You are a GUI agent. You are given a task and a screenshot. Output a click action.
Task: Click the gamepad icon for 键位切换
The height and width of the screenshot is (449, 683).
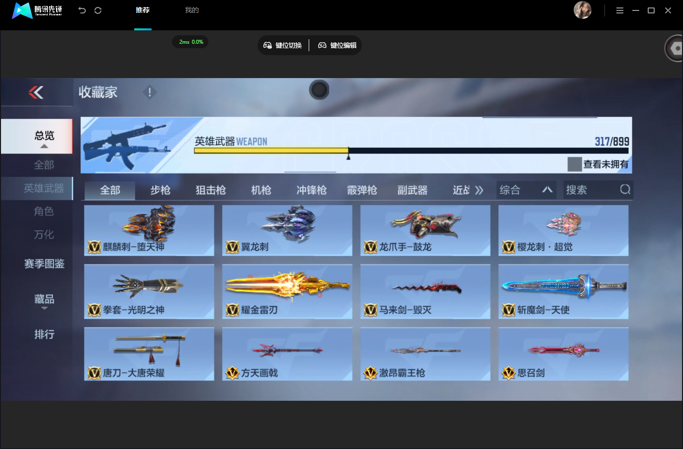point(267,45)
